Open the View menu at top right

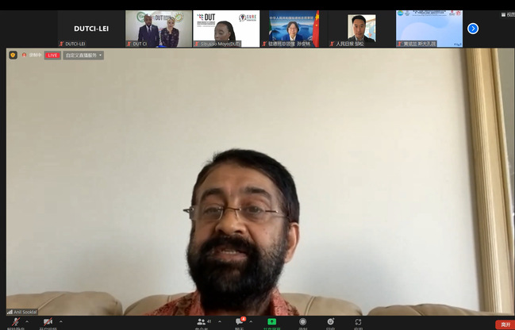click(x=506, y=14)
